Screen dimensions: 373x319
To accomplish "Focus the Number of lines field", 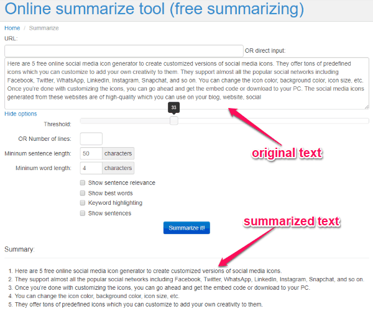I will (91, 138).
